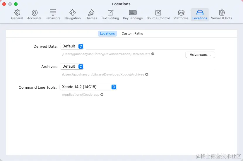Screen dimensions: 243x161
Task: Switch to the Locations sub-tab
Action: 107,33
